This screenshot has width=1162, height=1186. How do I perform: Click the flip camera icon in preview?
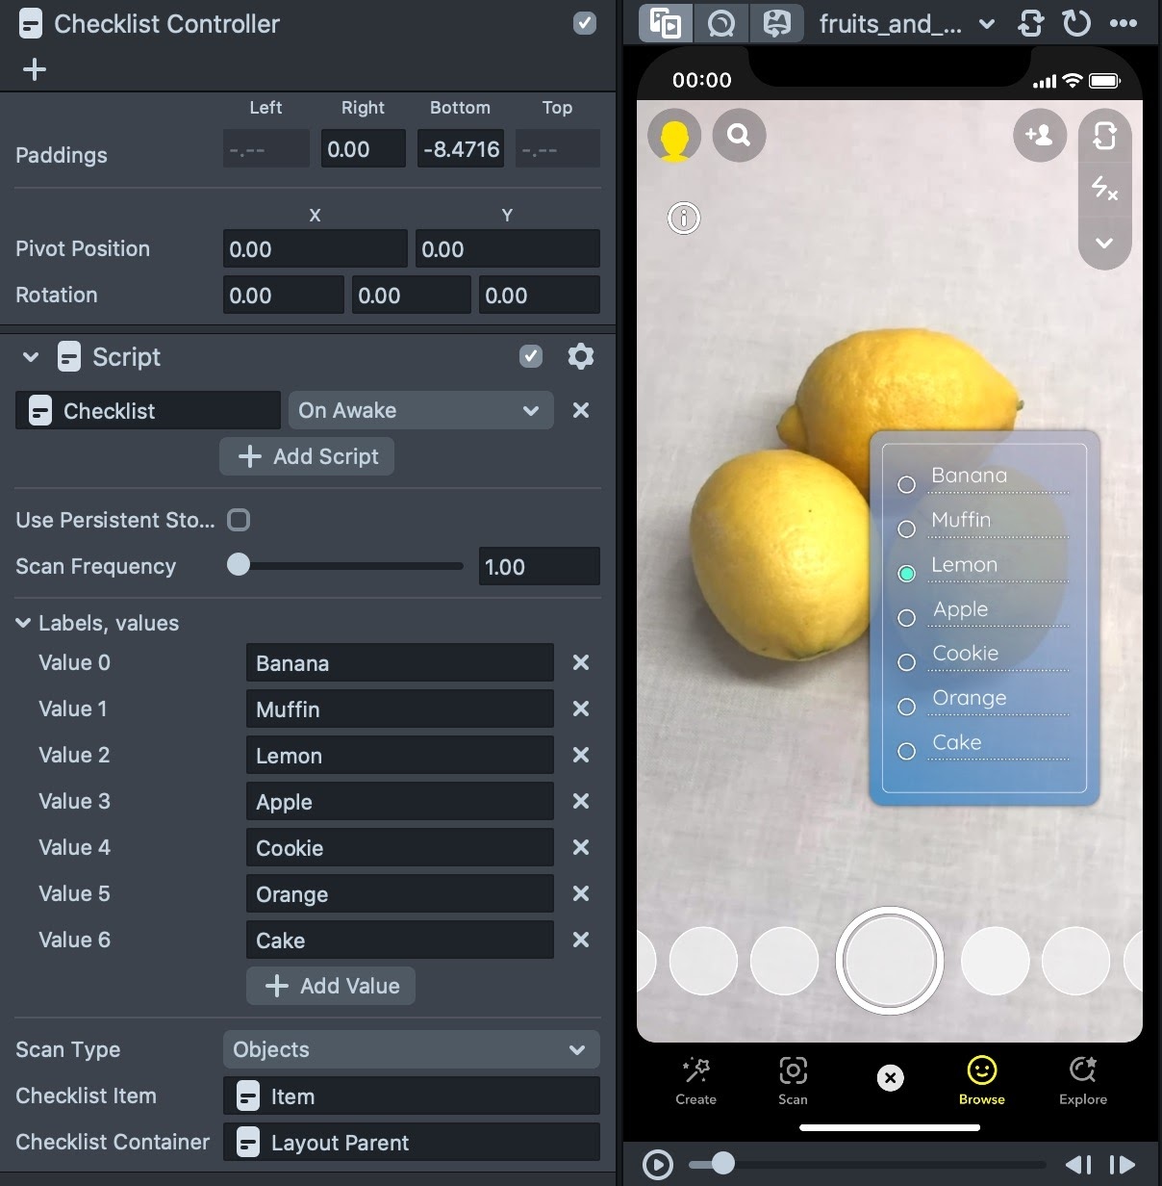1104,136
